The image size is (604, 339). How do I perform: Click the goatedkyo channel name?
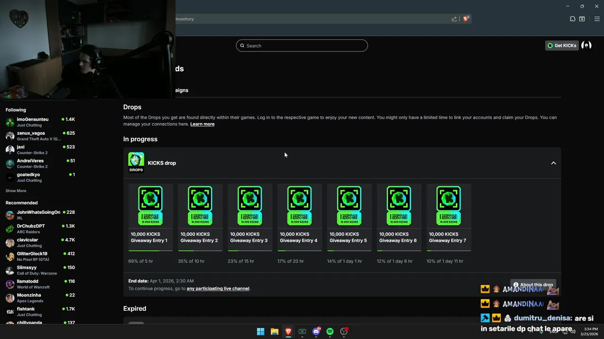click(x=28, y=174)
